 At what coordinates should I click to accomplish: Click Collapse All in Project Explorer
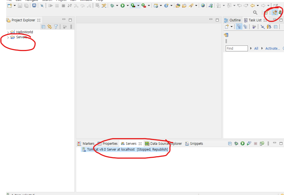click(43, 27)
